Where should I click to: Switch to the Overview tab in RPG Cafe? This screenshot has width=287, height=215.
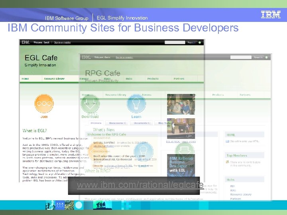pyautogui.click(x=96, y=123)
